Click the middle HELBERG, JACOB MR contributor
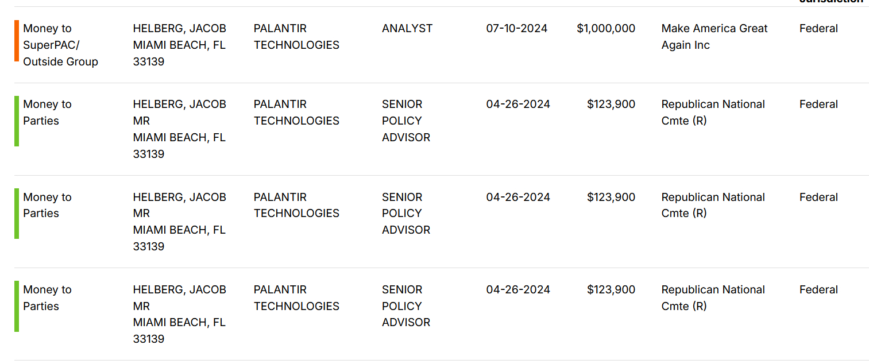Viewport: 869px width, 364px height. [179, 205]
